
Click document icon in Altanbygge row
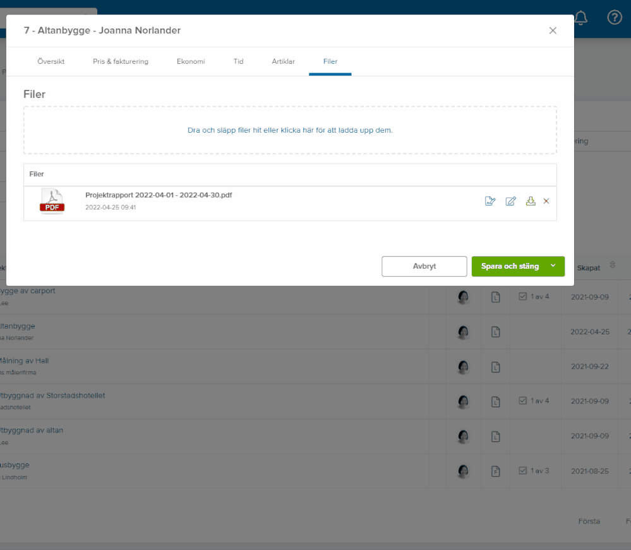(x=495, y=332)
